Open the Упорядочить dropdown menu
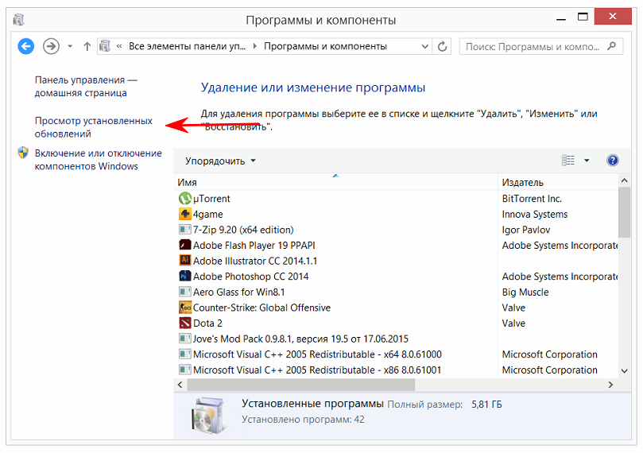The width and height of the screenshot is (643, 453). 220,161
